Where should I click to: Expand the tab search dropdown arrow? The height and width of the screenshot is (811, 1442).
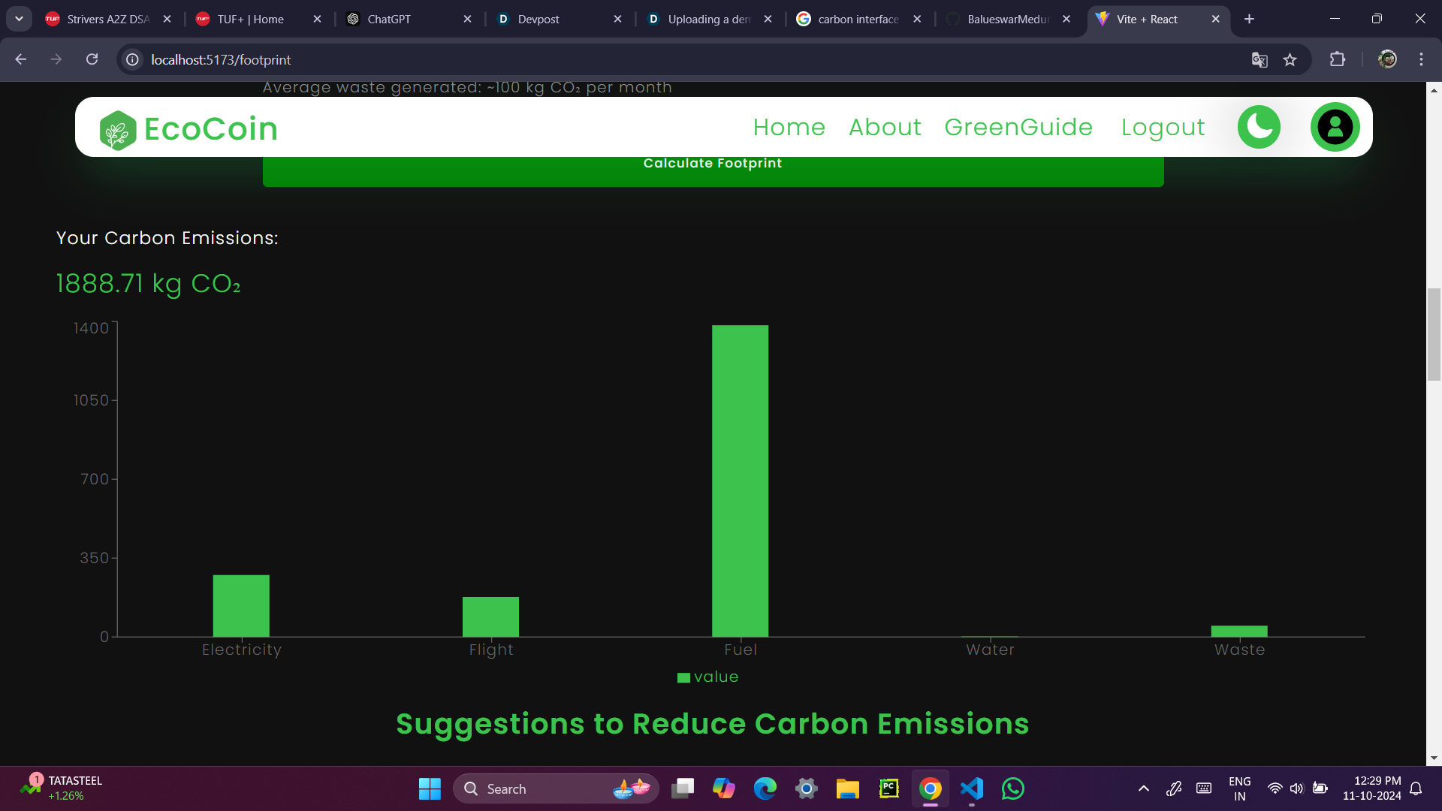(19, 19)
